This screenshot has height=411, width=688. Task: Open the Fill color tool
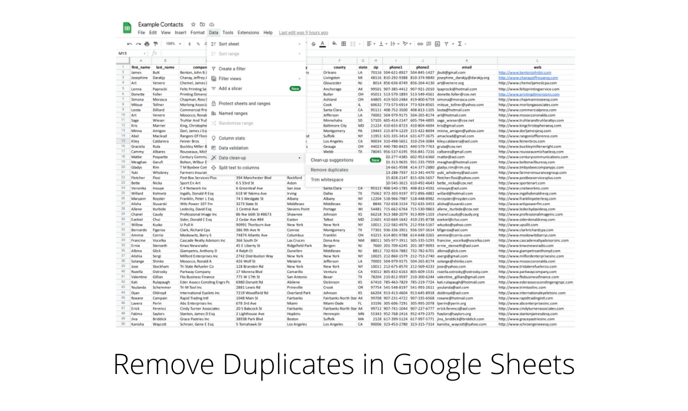point(333,44)
